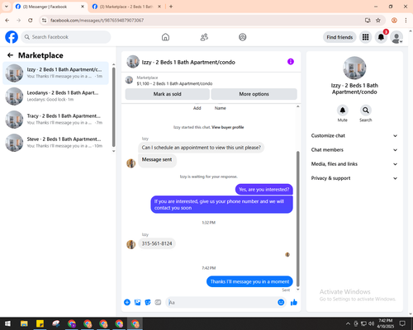Search in conversation magnifier icon
This screenshot has height=330, width=413.
[366, 111]
